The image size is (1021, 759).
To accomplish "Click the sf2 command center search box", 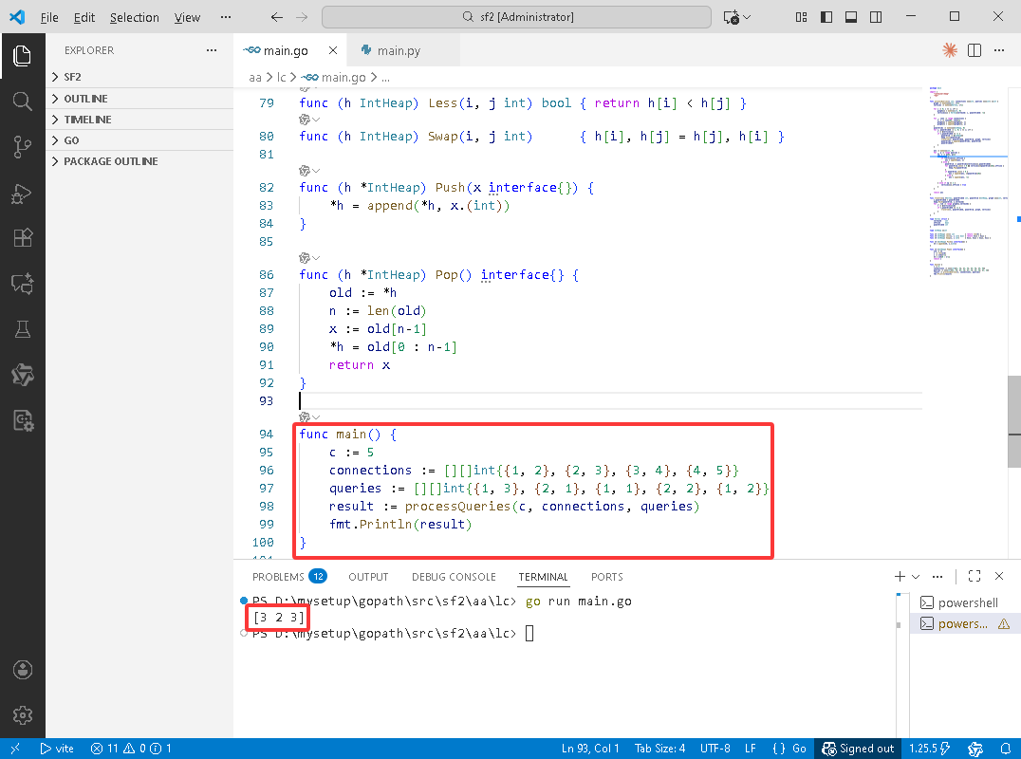I will [x=516, y=17].
